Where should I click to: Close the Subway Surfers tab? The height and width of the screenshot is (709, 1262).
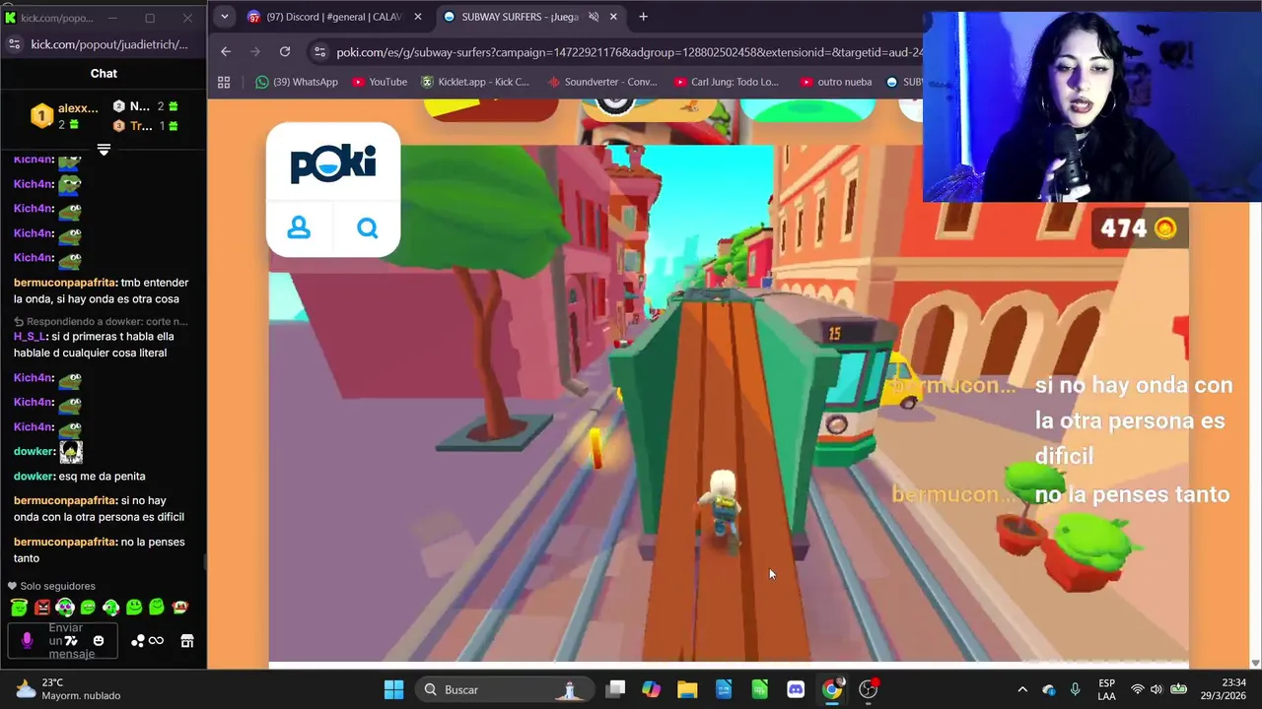point(614,17)
